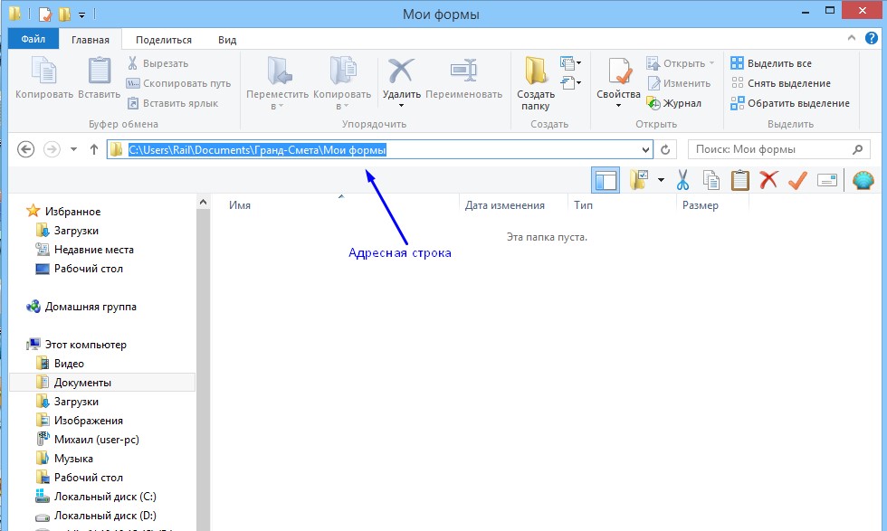Click the Журнал history button
887x531 pixels.
[674, 103]
